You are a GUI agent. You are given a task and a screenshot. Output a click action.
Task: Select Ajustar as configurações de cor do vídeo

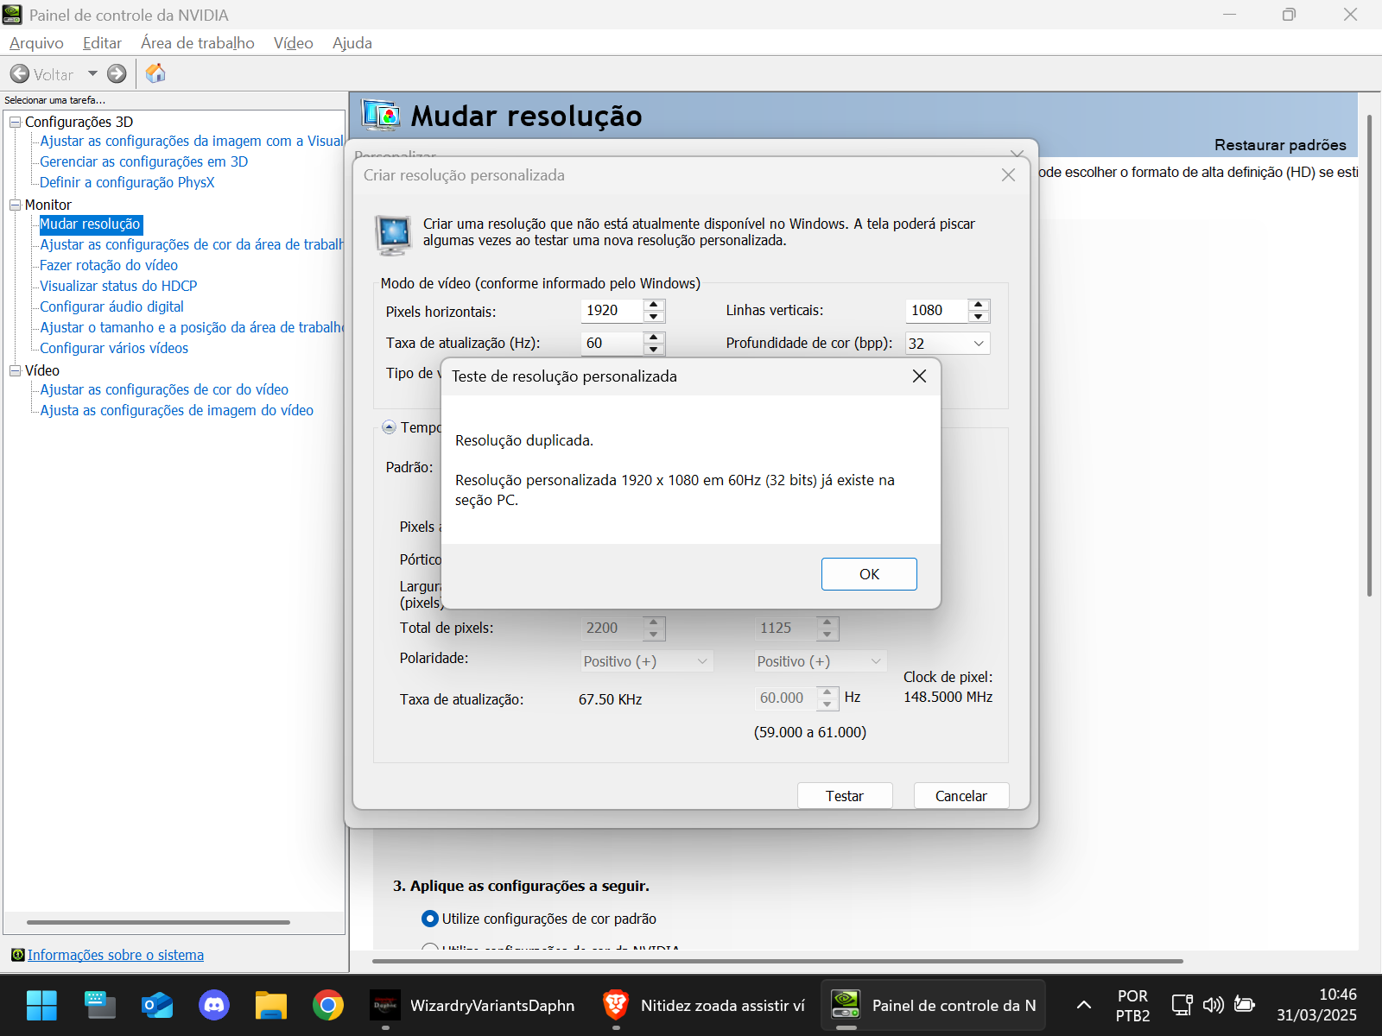point(164,389)
